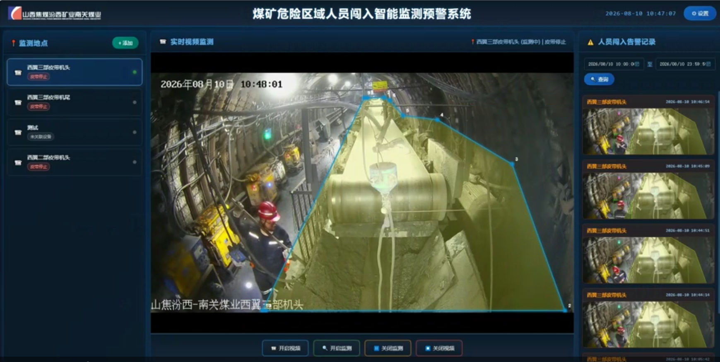This screenshot has width=720, height=362.
Task: Click the grey status dot of 西翼三部皮带机尾
Action: tap(135, 102)
